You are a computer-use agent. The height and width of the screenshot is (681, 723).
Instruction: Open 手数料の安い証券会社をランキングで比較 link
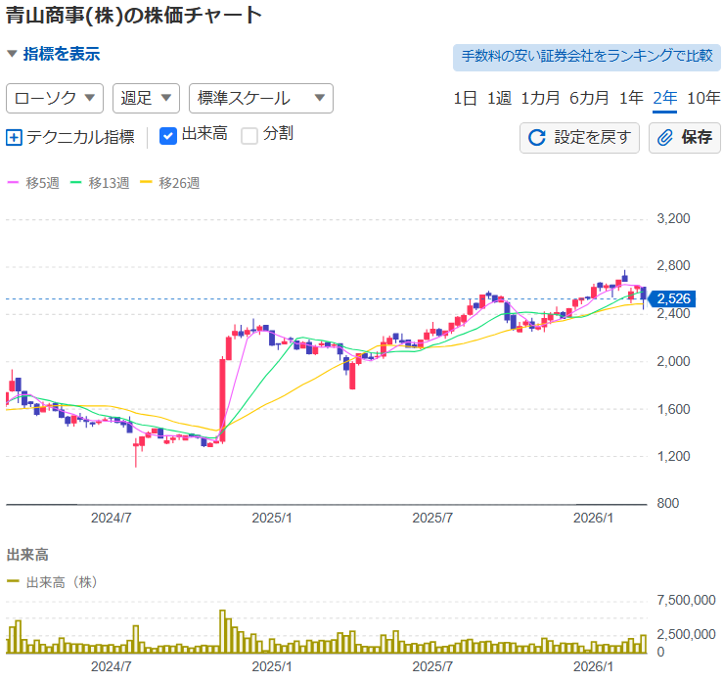[x=586, y=56]
